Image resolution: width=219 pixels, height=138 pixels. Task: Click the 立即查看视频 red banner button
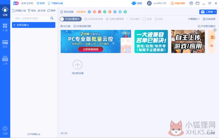point(91,49)
